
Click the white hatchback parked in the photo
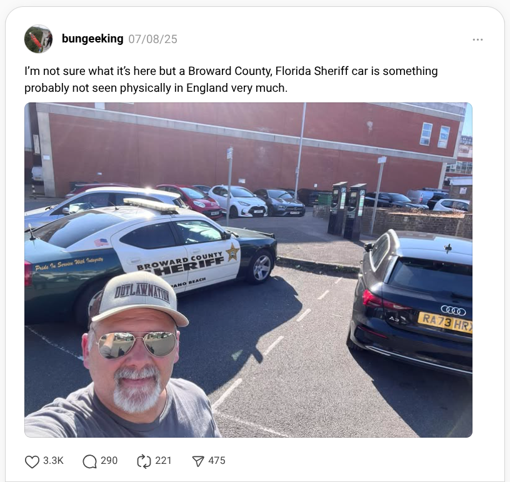(237, 201)
